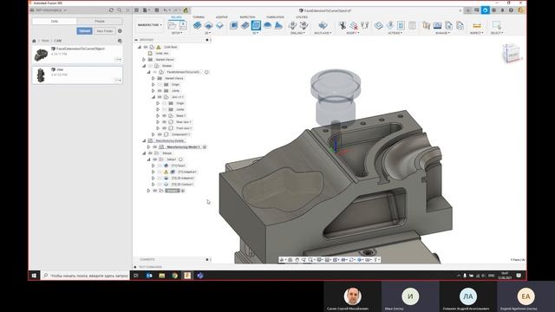Click the red-cross icon in MODIFY group

[354, 25]
